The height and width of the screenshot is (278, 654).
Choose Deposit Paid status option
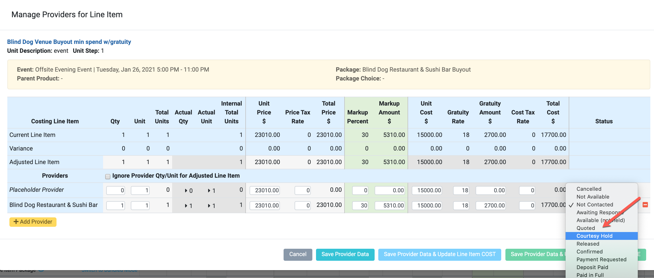(601, 267)
